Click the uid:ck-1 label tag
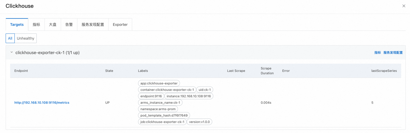This screenshot has height=133, width=410. (205, 90)
